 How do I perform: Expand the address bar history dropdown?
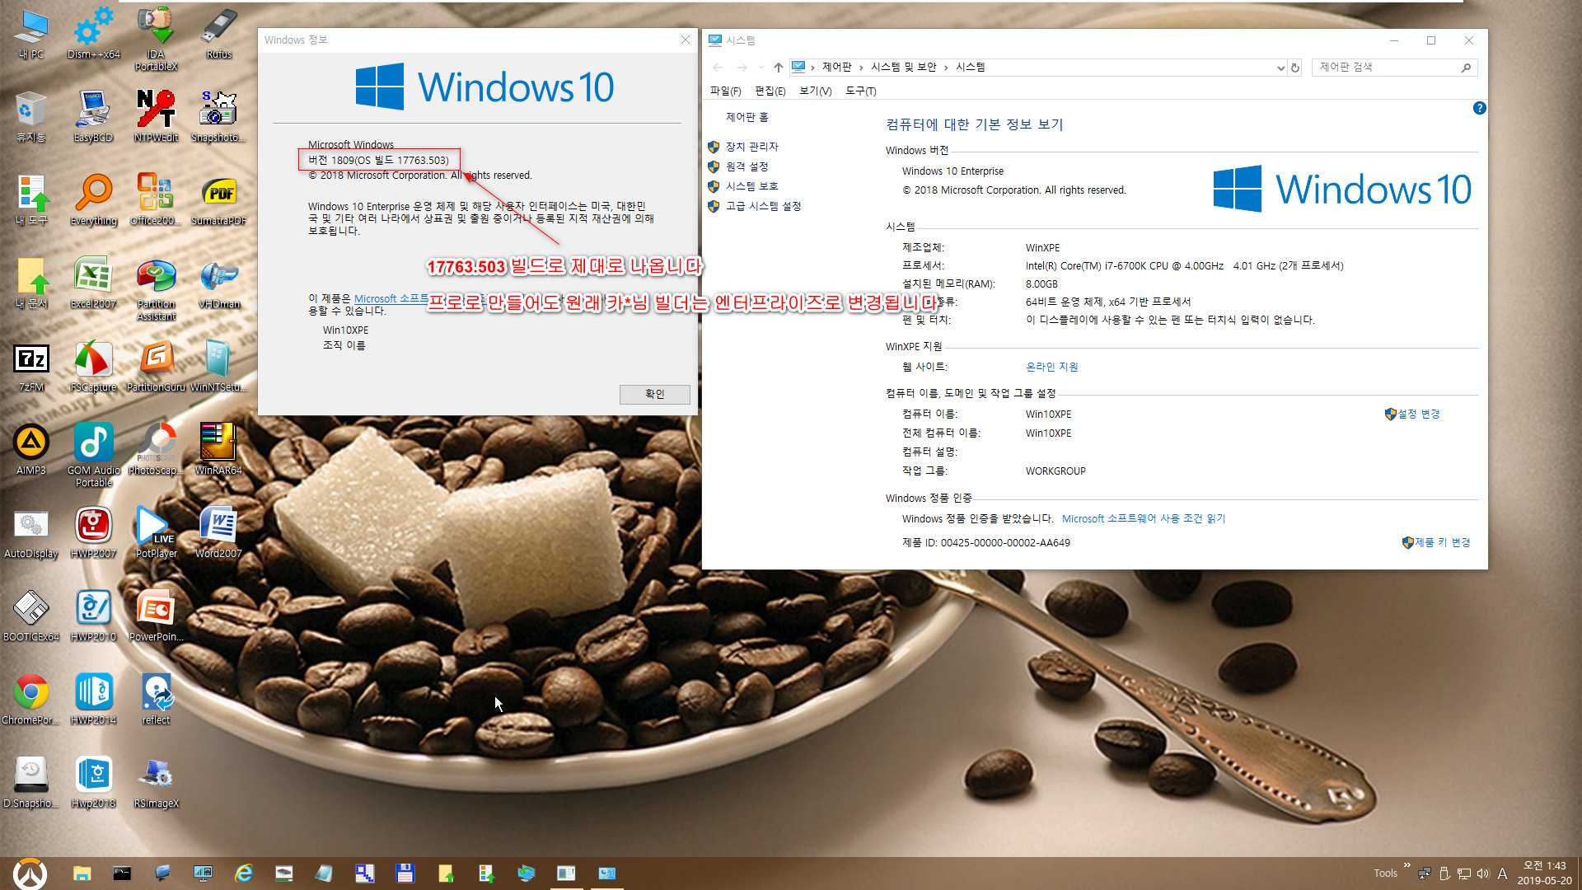pos(1280,68)
